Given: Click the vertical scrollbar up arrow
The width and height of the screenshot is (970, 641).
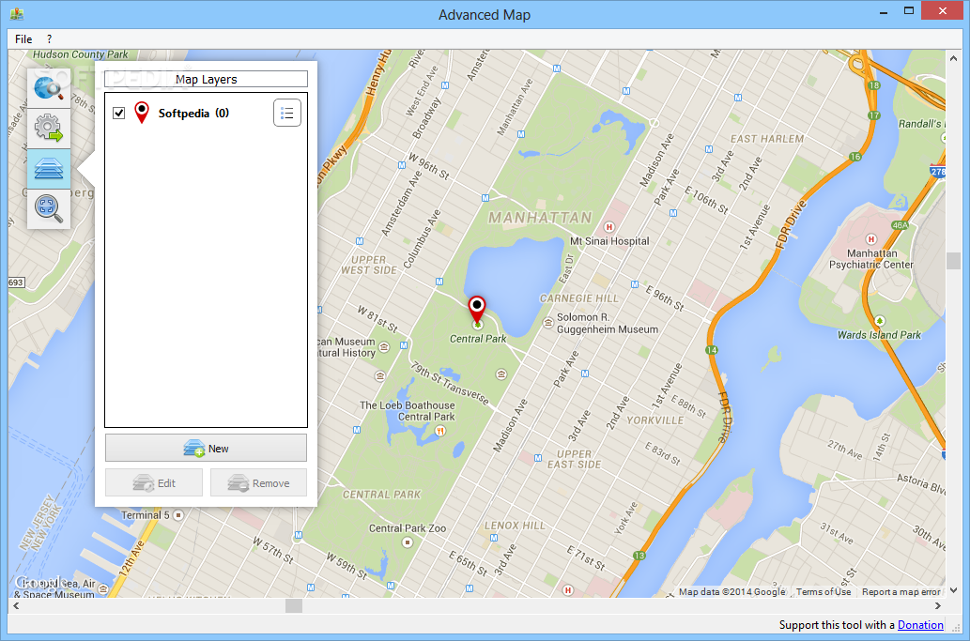Looking at the screenshot, I should (x=953, y=58).
